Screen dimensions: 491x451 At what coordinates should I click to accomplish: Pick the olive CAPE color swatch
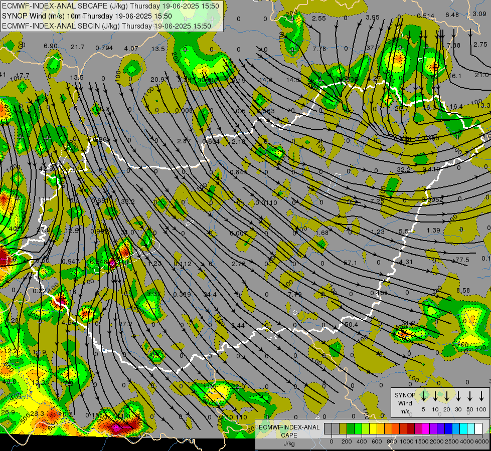pyautogui.click(x=343, y=429)
